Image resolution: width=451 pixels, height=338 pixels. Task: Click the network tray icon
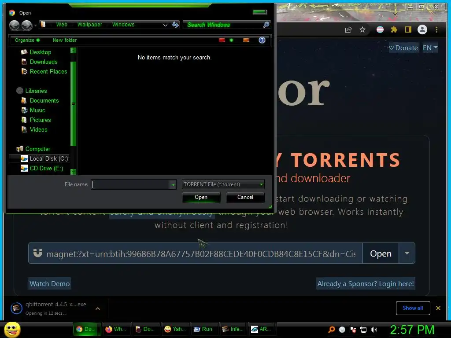click(x=363, y=330)
